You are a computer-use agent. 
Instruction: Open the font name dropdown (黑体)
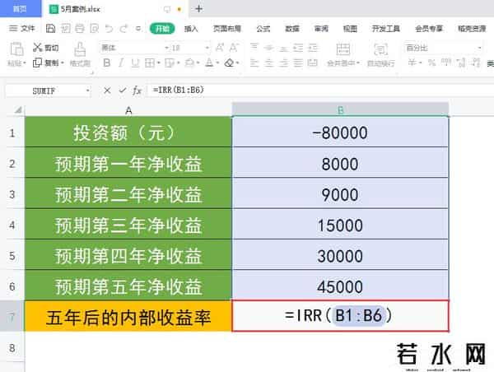132,48
